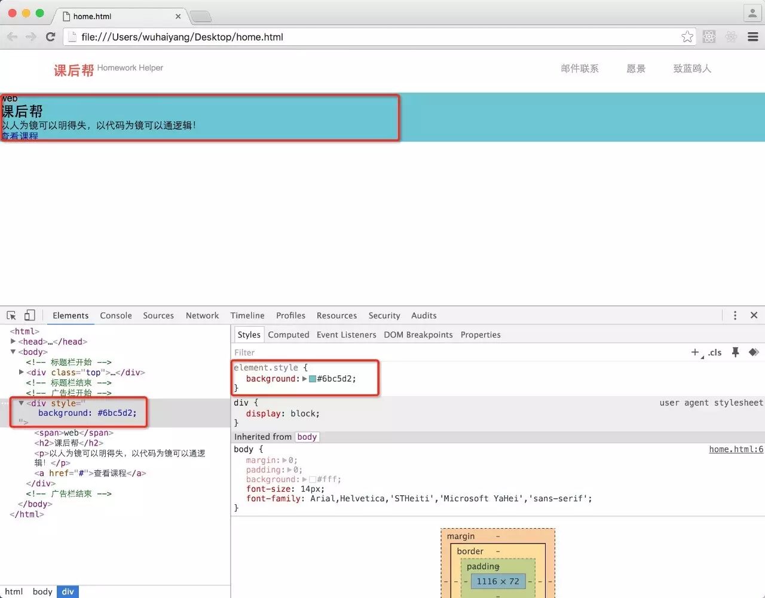Select the Properties sidebar tab

point(481,335)
